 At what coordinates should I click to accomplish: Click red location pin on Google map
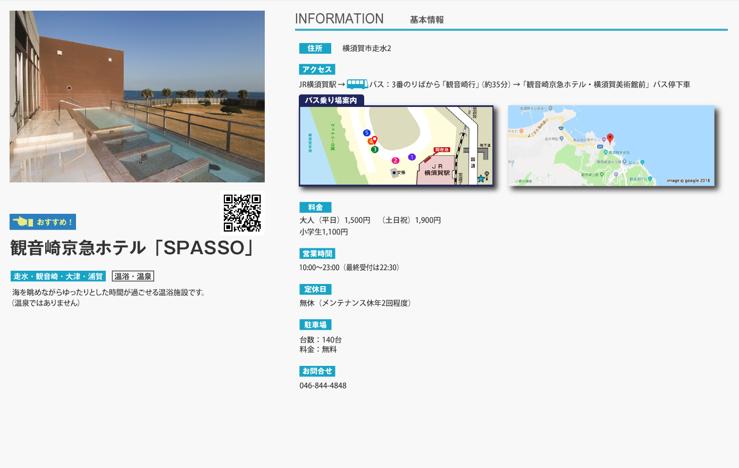610,138
